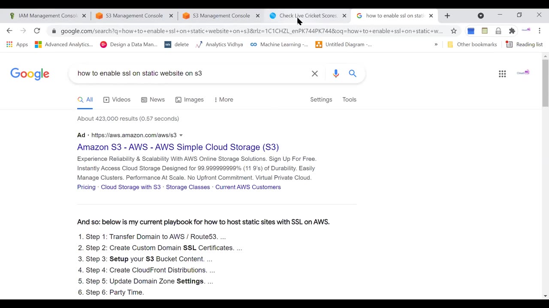Click the lock extension icon in toolbar
This screenshot has height=308, width=549.
click(498, 31)
